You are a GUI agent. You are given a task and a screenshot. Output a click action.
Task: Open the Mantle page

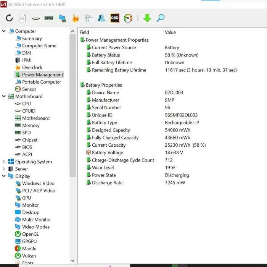29,249
